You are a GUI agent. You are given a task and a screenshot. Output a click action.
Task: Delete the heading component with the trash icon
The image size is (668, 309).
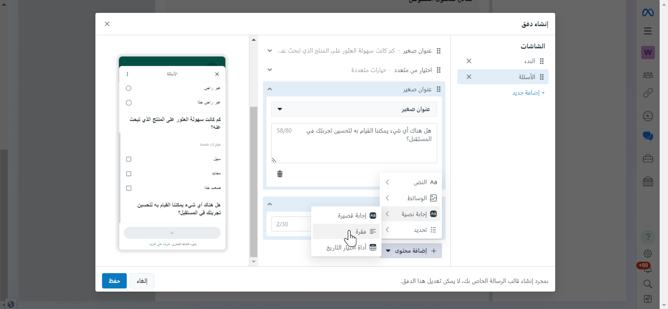[x=280, y=174]
